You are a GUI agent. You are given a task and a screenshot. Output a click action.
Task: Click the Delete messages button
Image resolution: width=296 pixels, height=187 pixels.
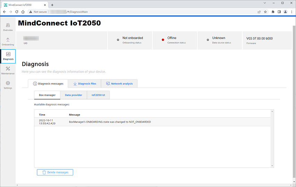pos(55,172)
